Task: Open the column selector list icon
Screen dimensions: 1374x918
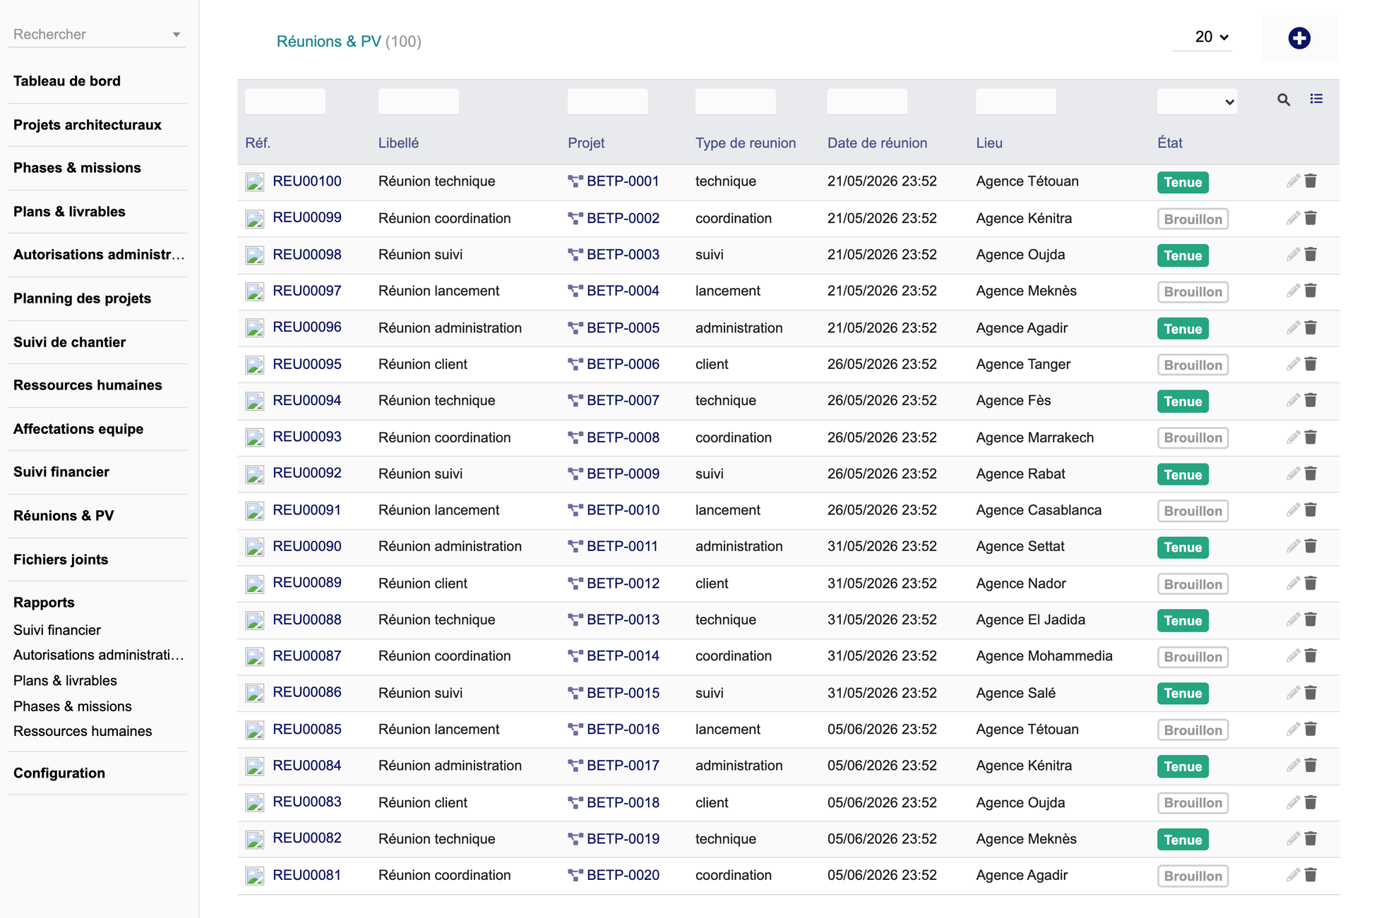Action: click(1316, 99)
